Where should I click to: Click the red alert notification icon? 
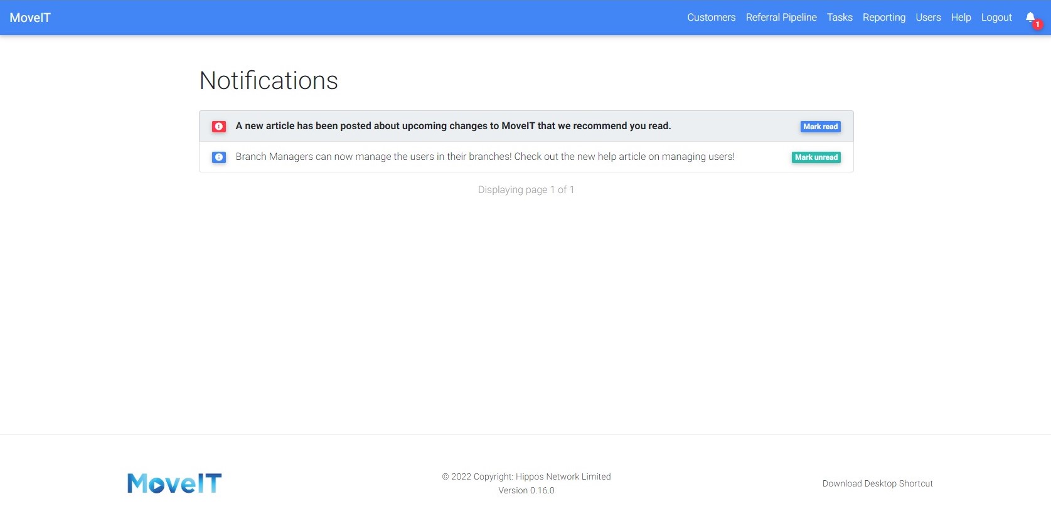pos(219,127)
